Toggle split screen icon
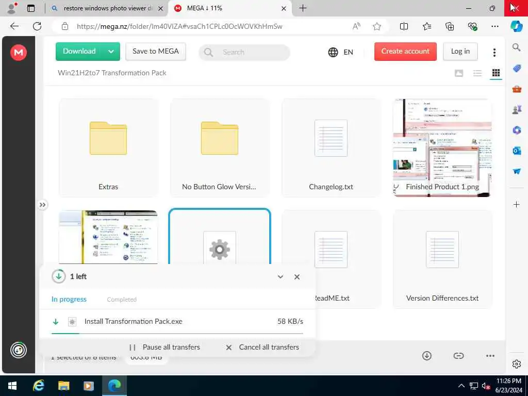 point(404,26)
